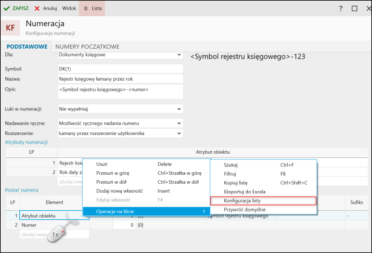Click the Symbol rejestru księgowego cell in row 1

point(241,216)
